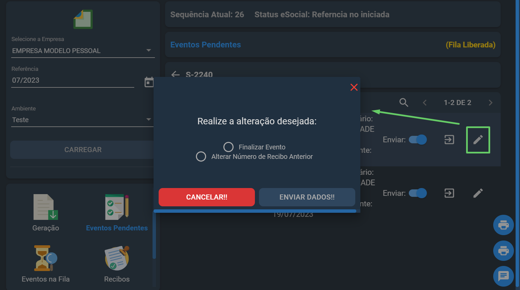Go to the previous page chevron
Viewport: 520px width, 290px height.
[425, 103]
